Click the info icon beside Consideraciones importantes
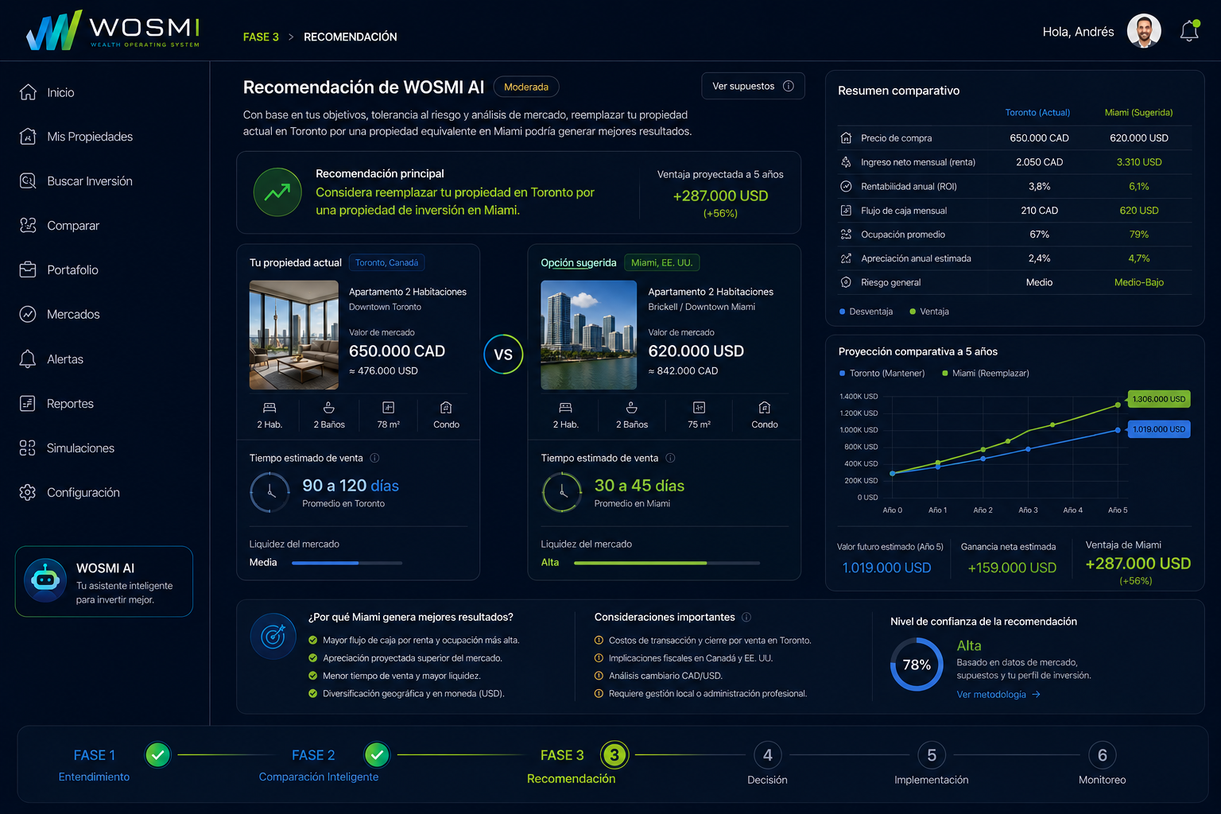 coord(746,617)
